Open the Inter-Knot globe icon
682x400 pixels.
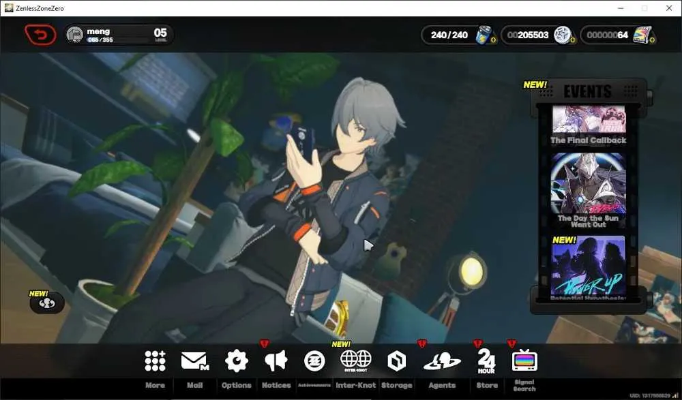(356, 361)
